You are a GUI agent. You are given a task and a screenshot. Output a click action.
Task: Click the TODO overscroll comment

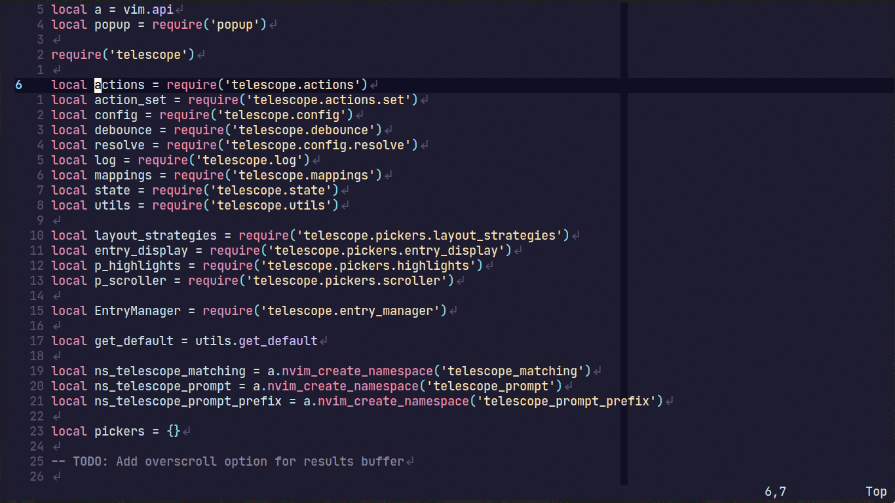coord(227,462)
